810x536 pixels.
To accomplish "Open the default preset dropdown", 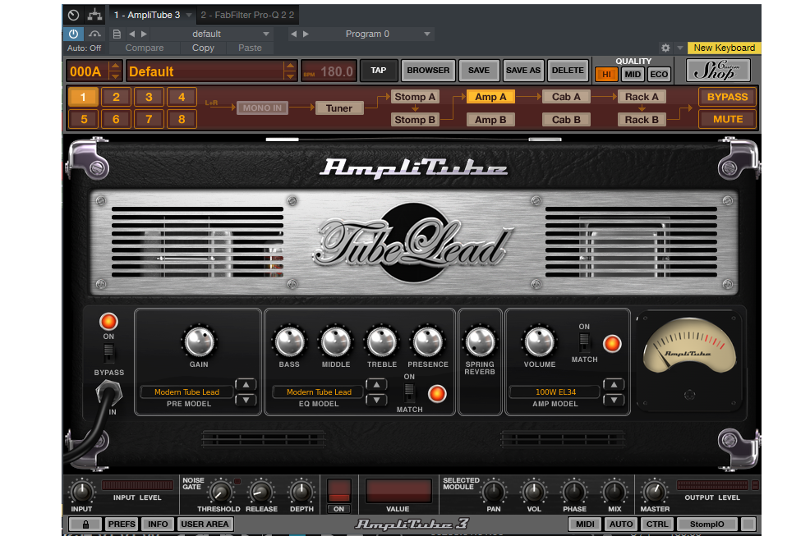I will tap(266, 34).
